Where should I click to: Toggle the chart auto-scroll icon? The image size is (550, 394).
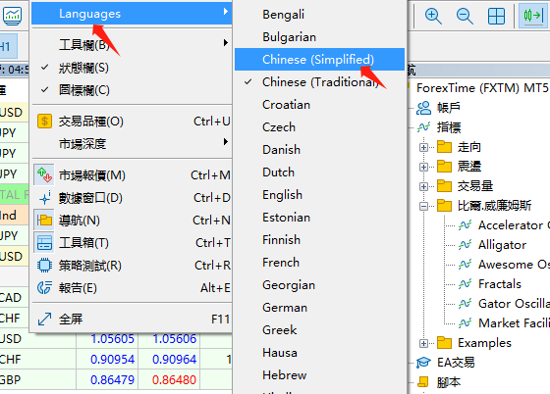coord(532,16)
